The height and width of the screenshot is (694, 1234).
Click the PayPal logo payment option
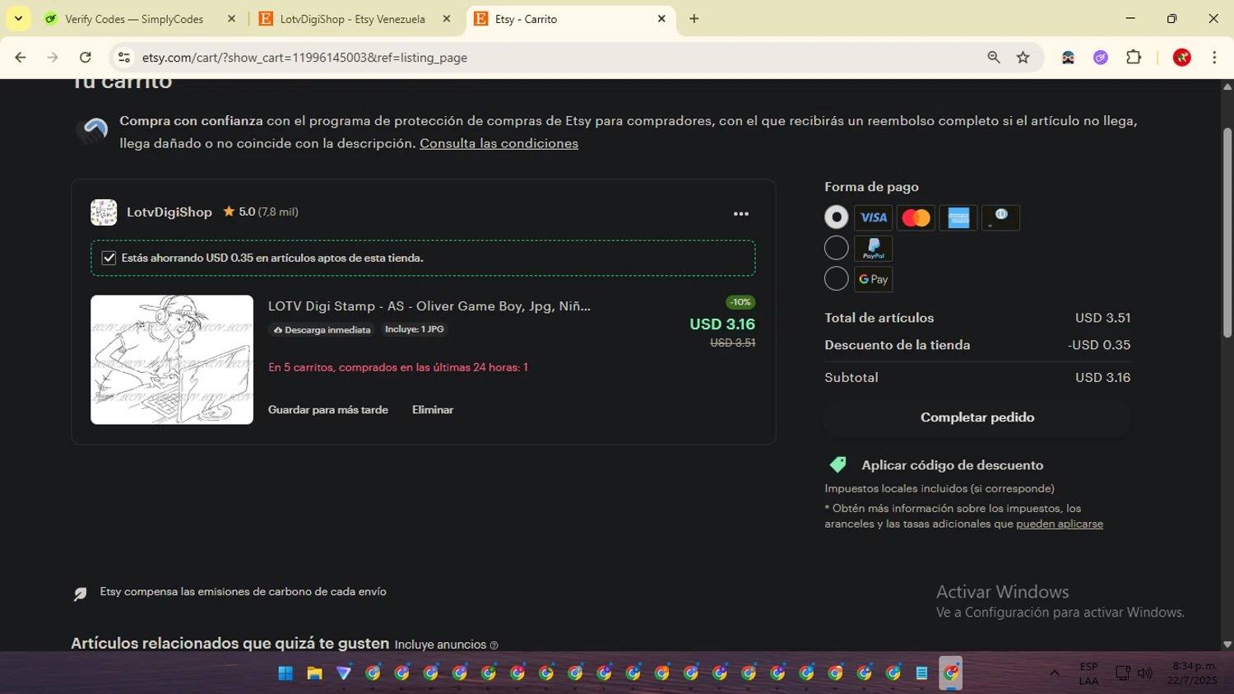click(874, 249)
